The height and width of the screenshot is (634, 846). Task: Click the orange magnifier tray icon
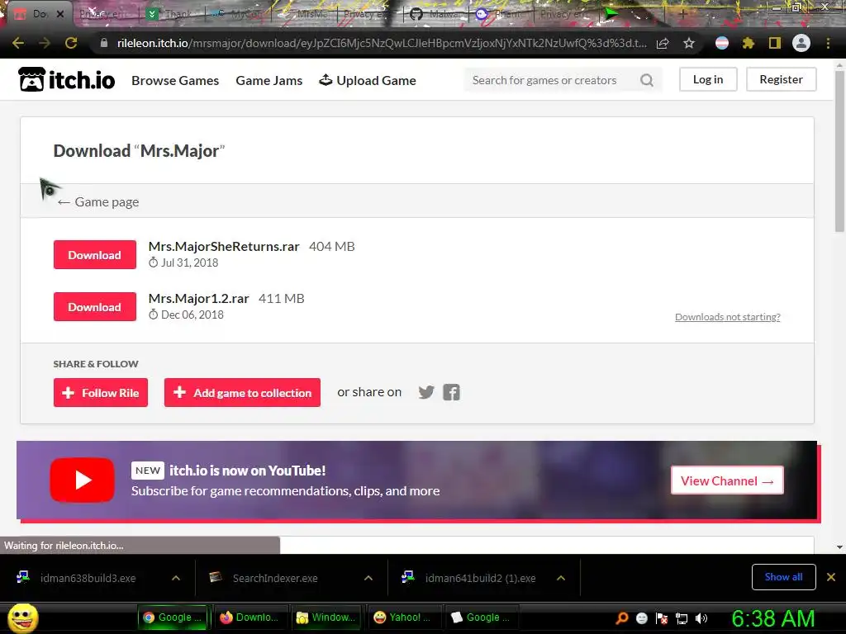[x=621, y=618]
